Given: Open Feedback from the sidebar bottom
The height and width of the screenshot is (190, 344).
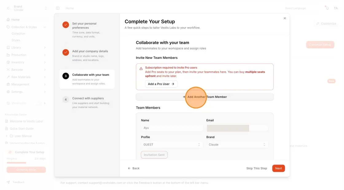Looking at the screenshot, I should pyautogui.click(x=15, y=182).
